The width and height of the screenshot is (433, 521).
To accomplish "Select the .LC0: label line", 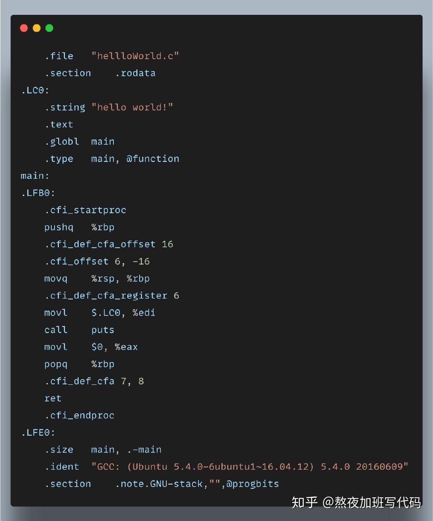I will (35, 90).
